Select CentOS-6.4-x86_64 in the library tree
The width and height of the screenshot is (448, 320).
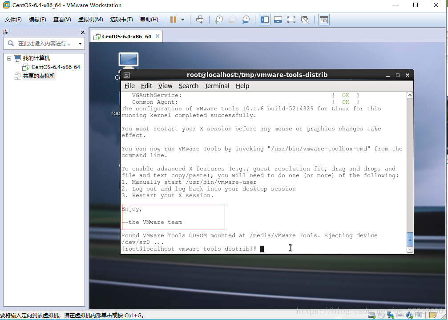pyautogui.click(x=56, y=67)
